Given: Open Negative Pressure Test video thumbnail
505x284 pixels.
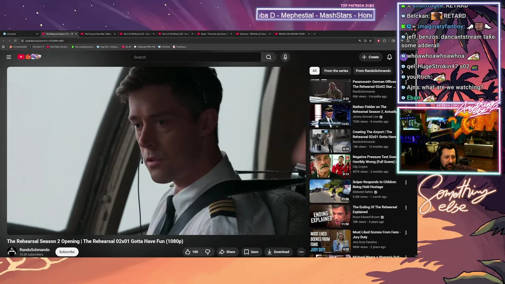Looking at the screenshot, I should pyautogui.click(x=330, y=166).
